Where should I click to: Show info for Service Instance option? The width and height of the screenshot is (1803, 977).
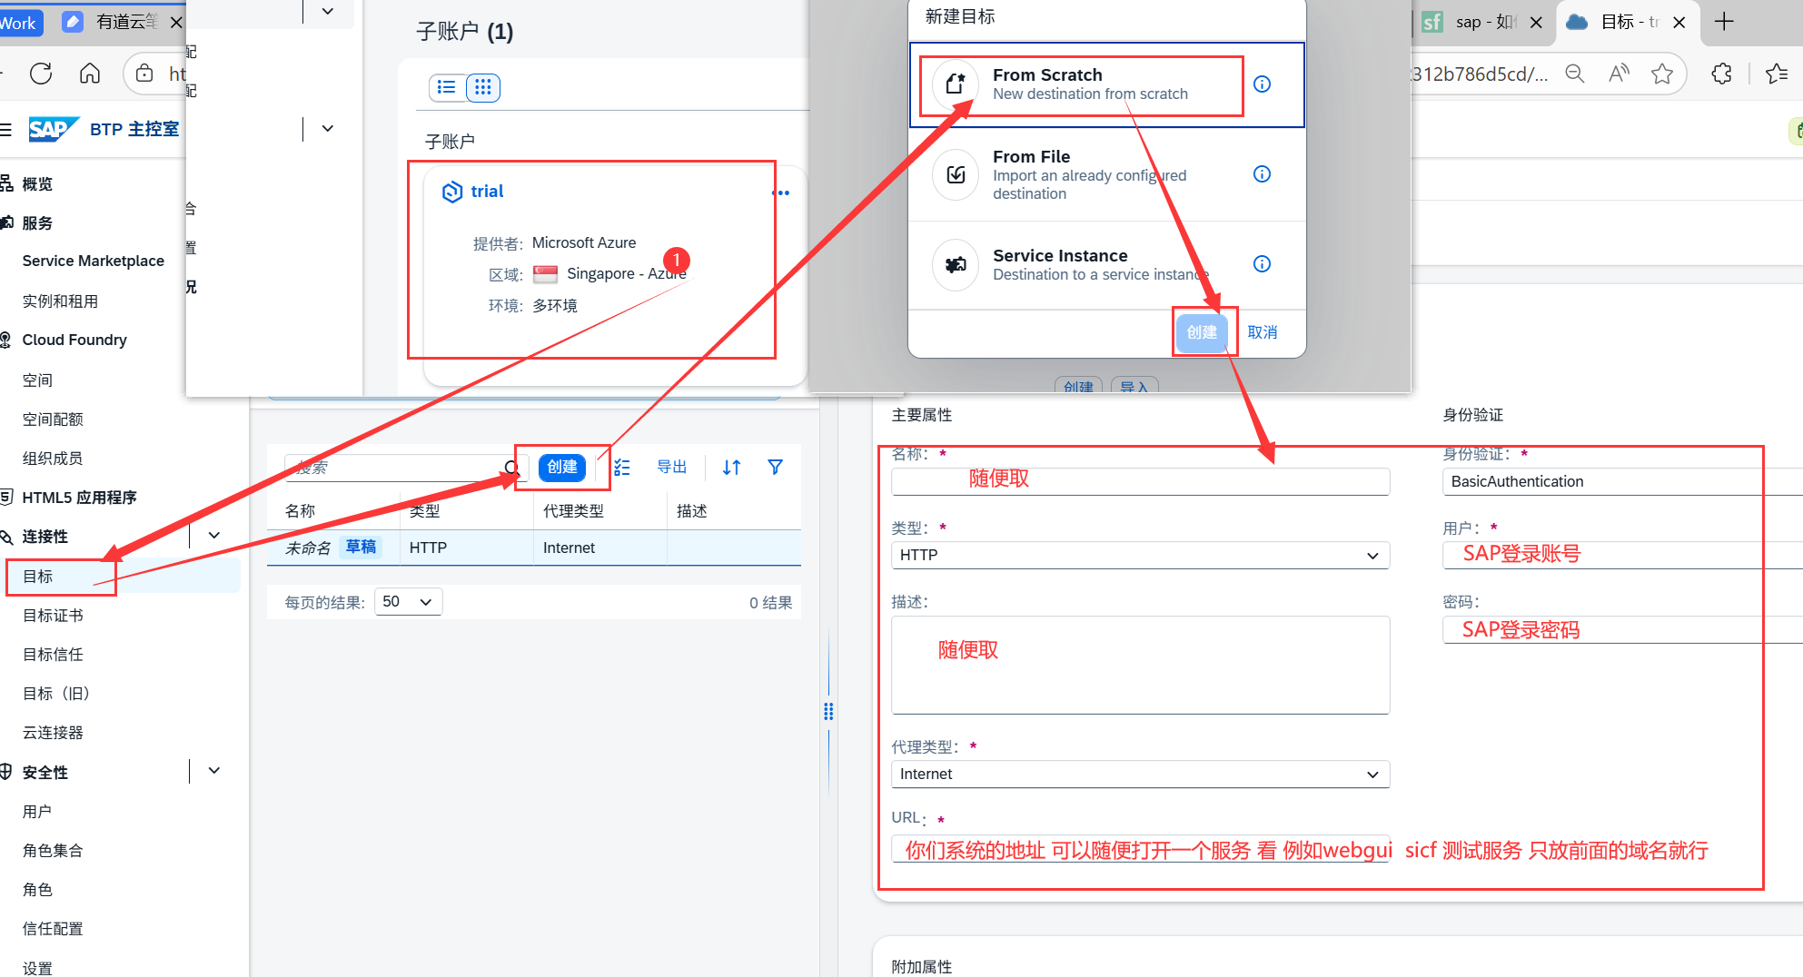coord(1262,264)
